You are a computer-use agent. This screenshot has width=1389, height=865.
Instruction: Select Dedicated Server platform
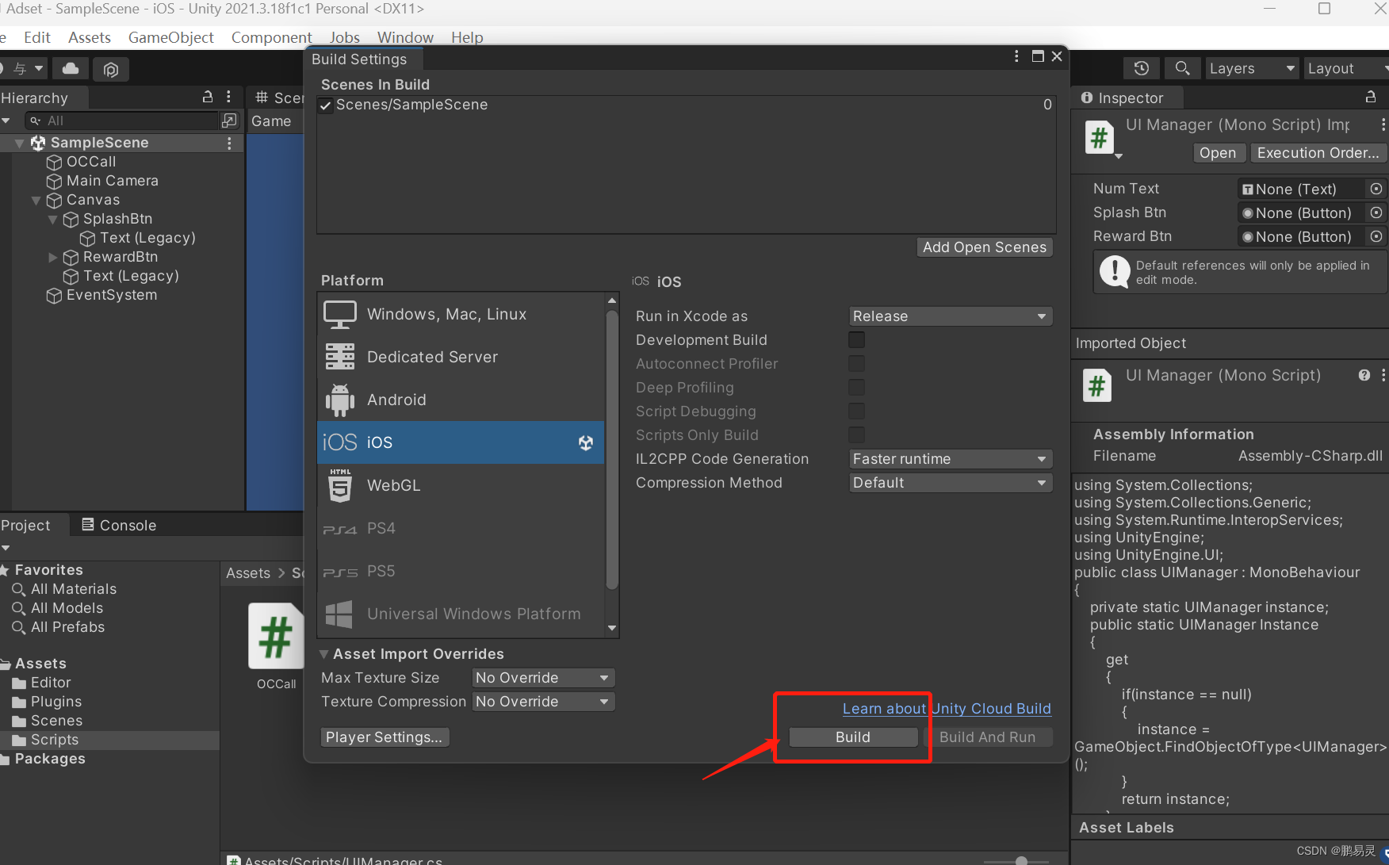click(461, 358)
